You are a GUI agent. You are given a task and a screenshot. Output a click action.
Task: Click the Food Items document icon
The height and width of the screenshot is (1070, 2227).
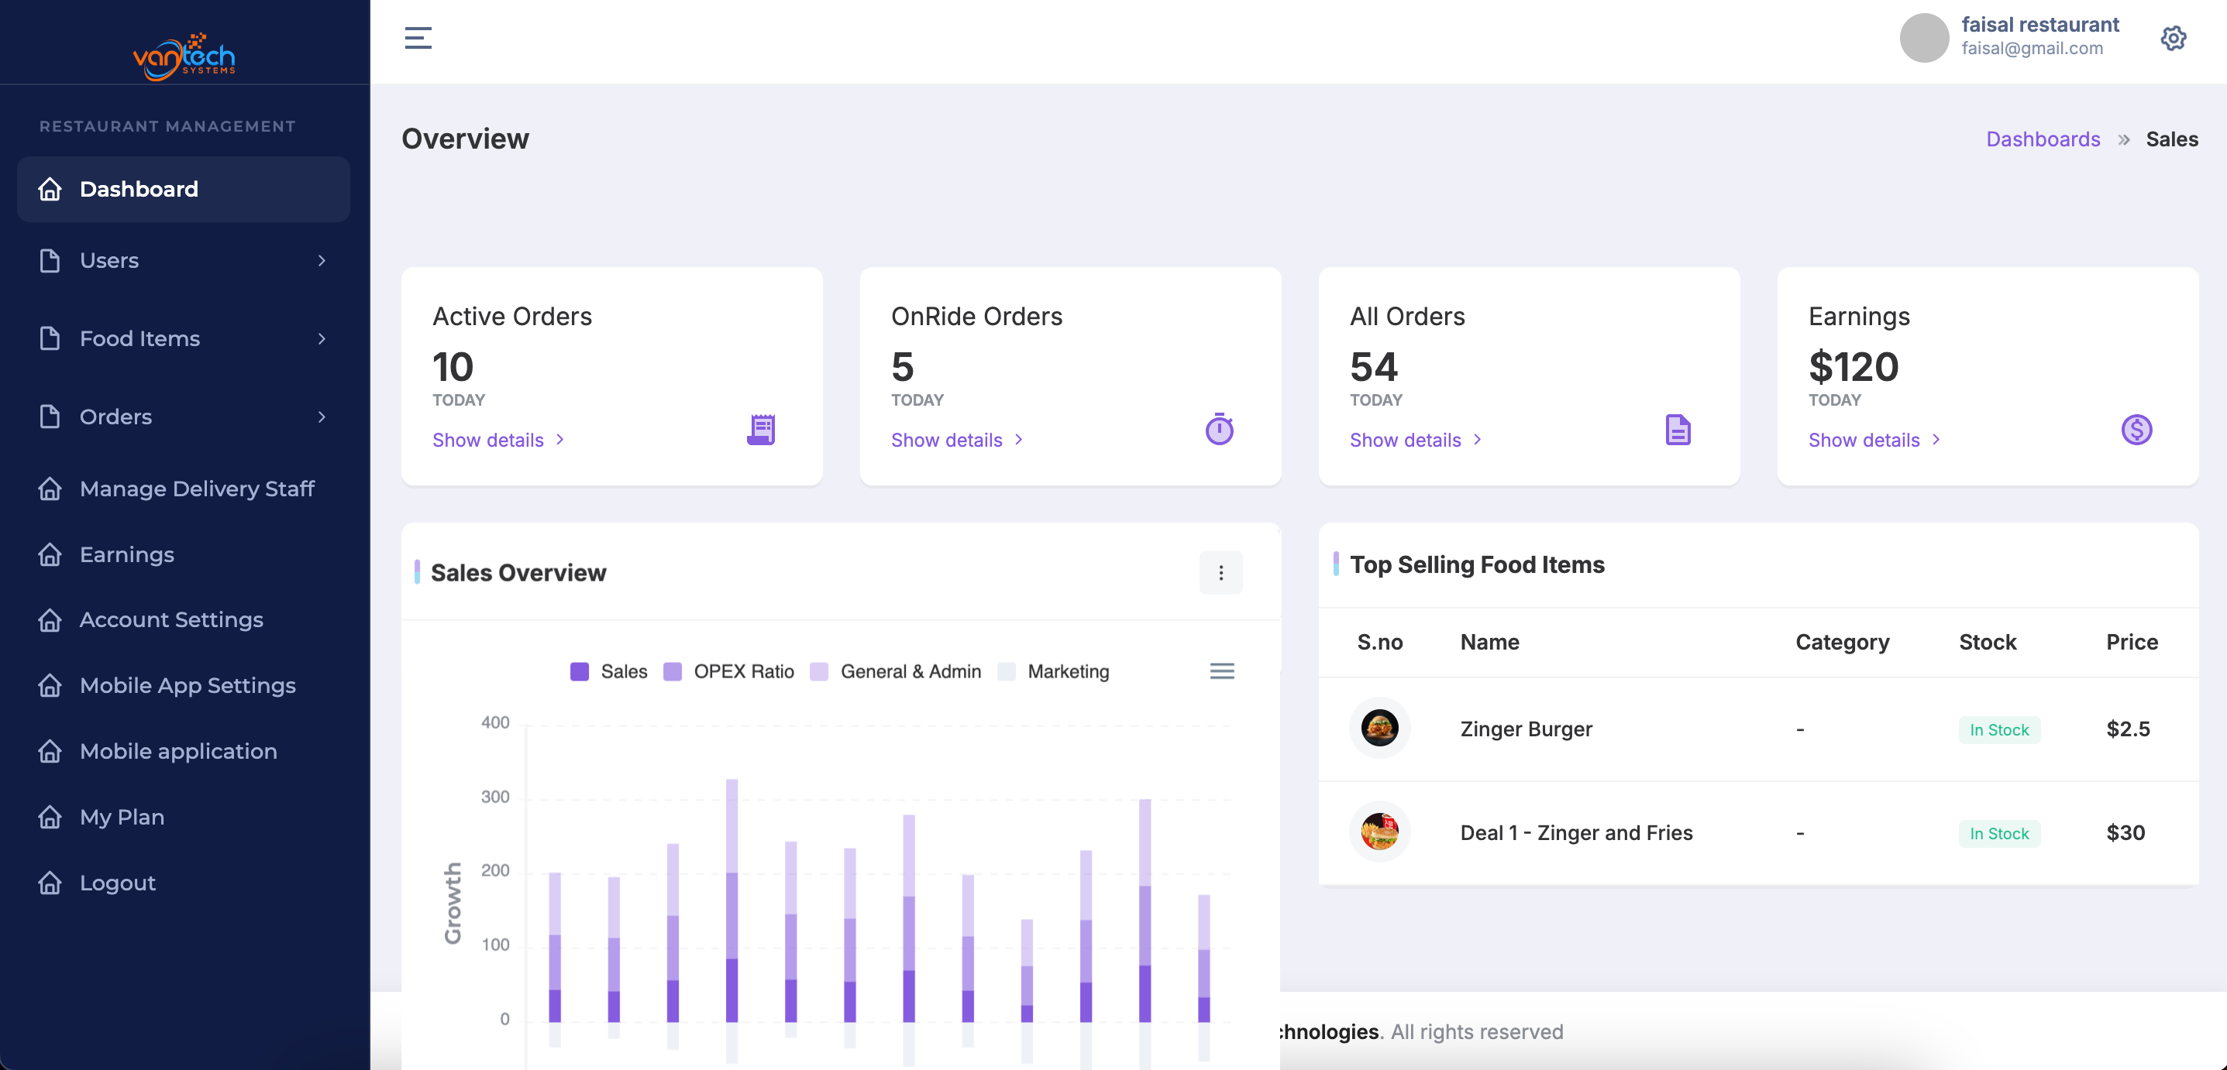[x=50, y=338]
